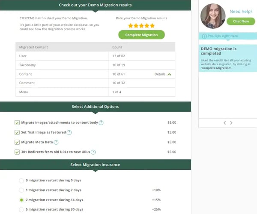This screenshot has height=214, width=257.
Task: Click help icon next to 301 Redirects option
Action: 93,152
